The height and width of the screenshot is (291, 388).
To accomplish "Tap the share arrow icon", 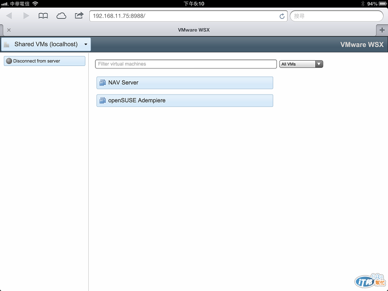I will pos(79,16).
